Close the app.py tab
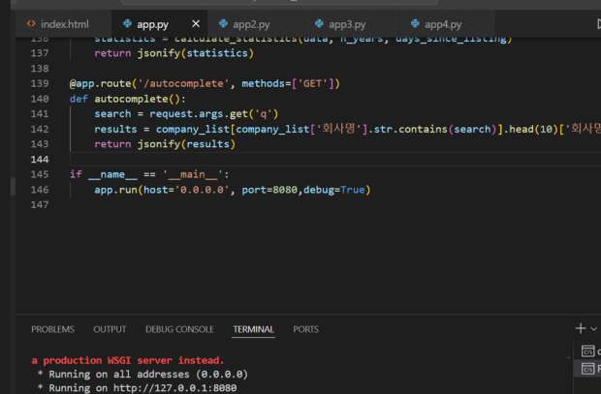 click(196, 24)
